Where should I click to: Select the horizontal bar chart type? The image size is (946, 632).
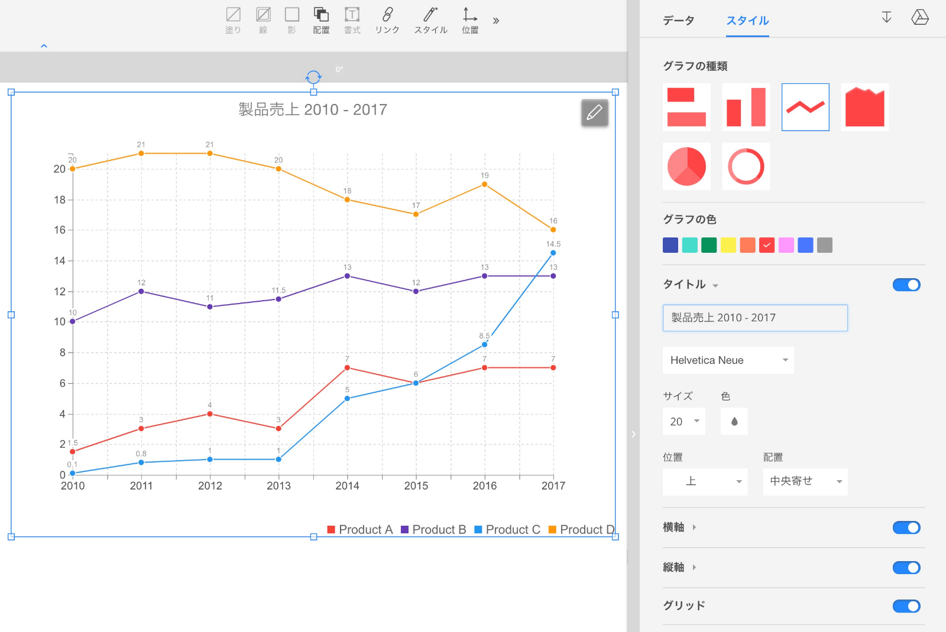point(686,107)
